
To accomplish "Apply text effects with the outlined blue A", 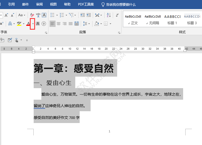I will point(10,24).
